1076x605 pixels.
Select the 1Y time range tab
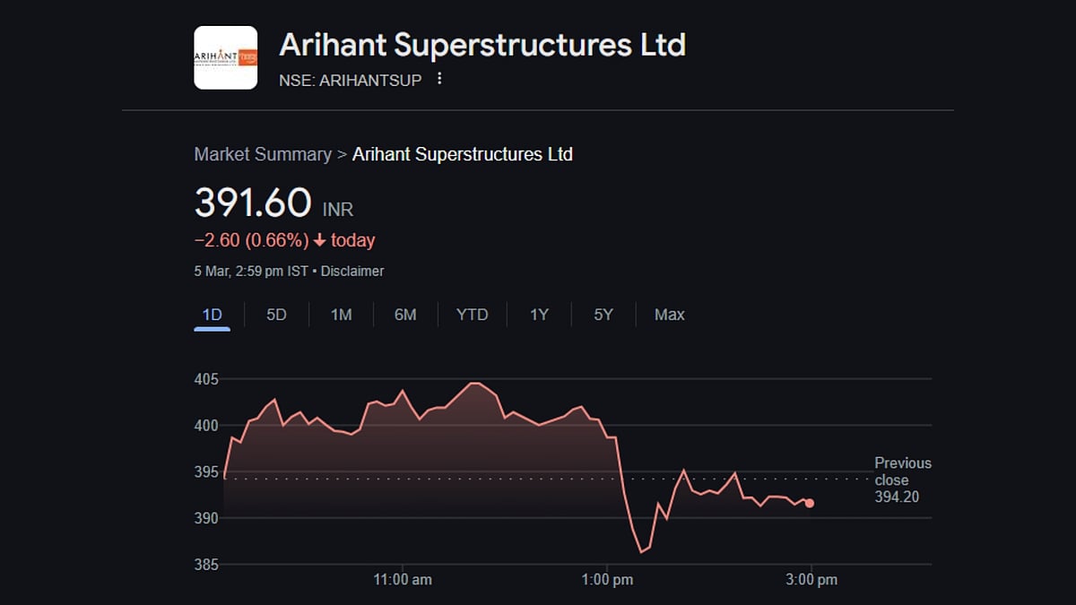click(x=538, y=315)
